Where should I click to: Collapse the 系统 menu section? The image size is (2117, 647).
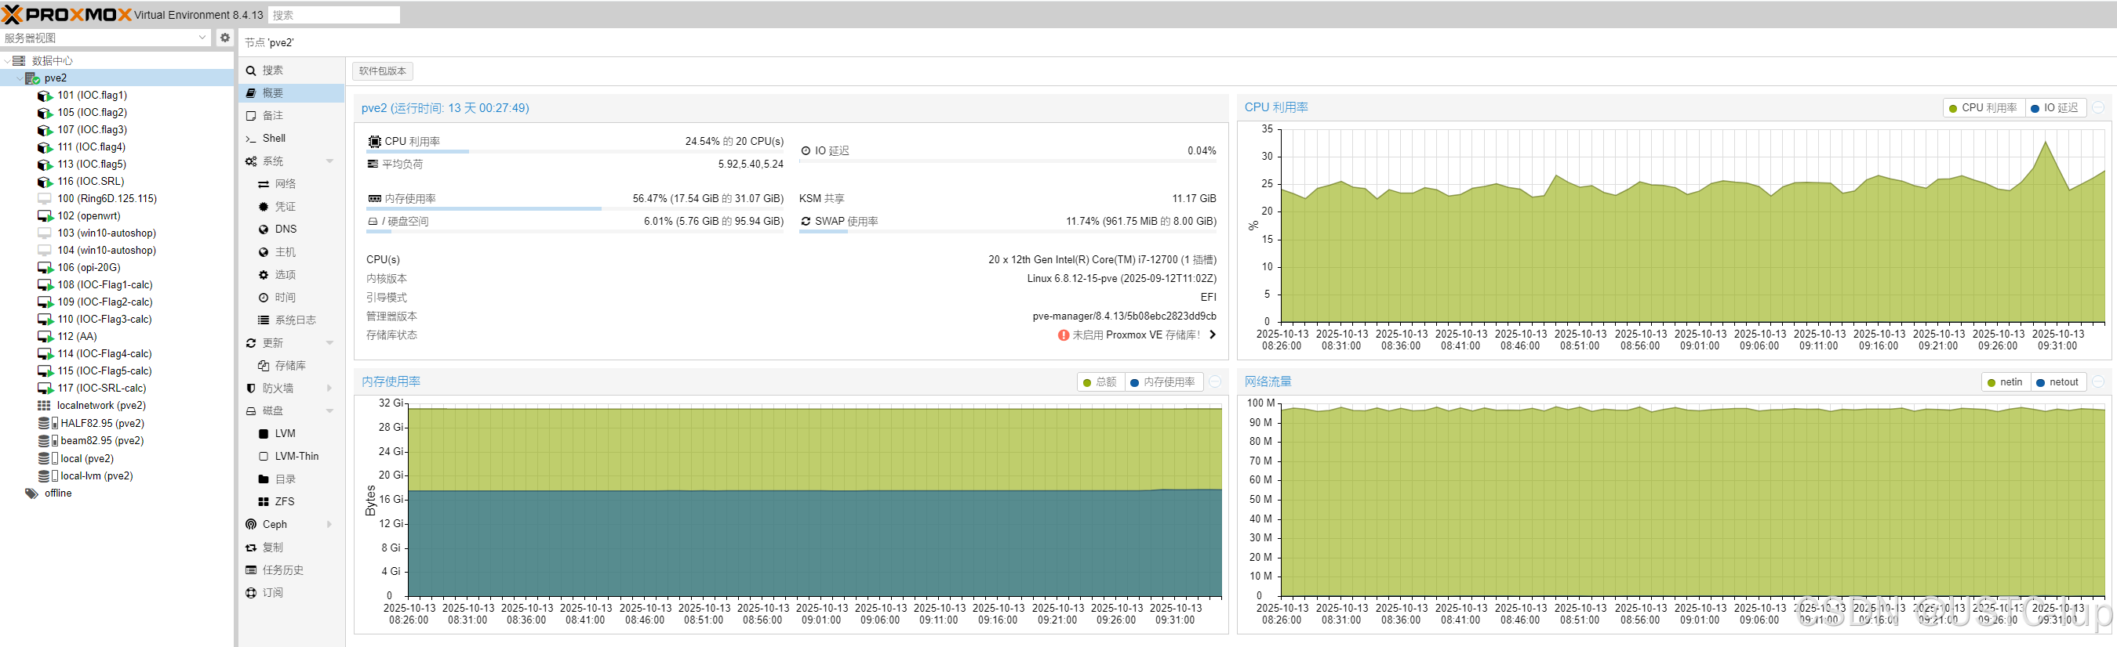coord(329,161)
